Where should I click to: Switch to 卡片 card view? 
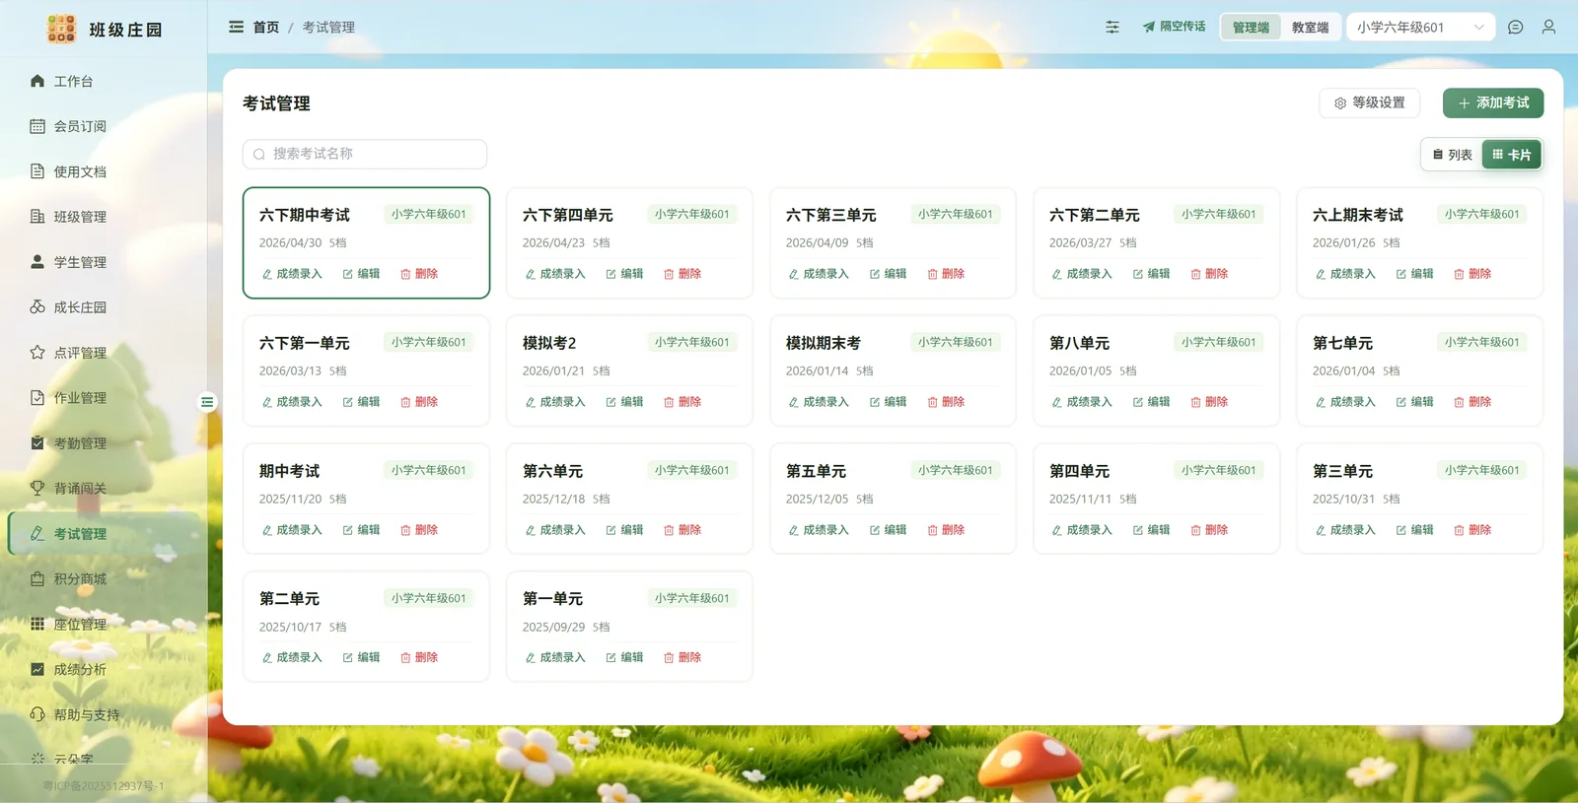click(x=1512, y=155)
